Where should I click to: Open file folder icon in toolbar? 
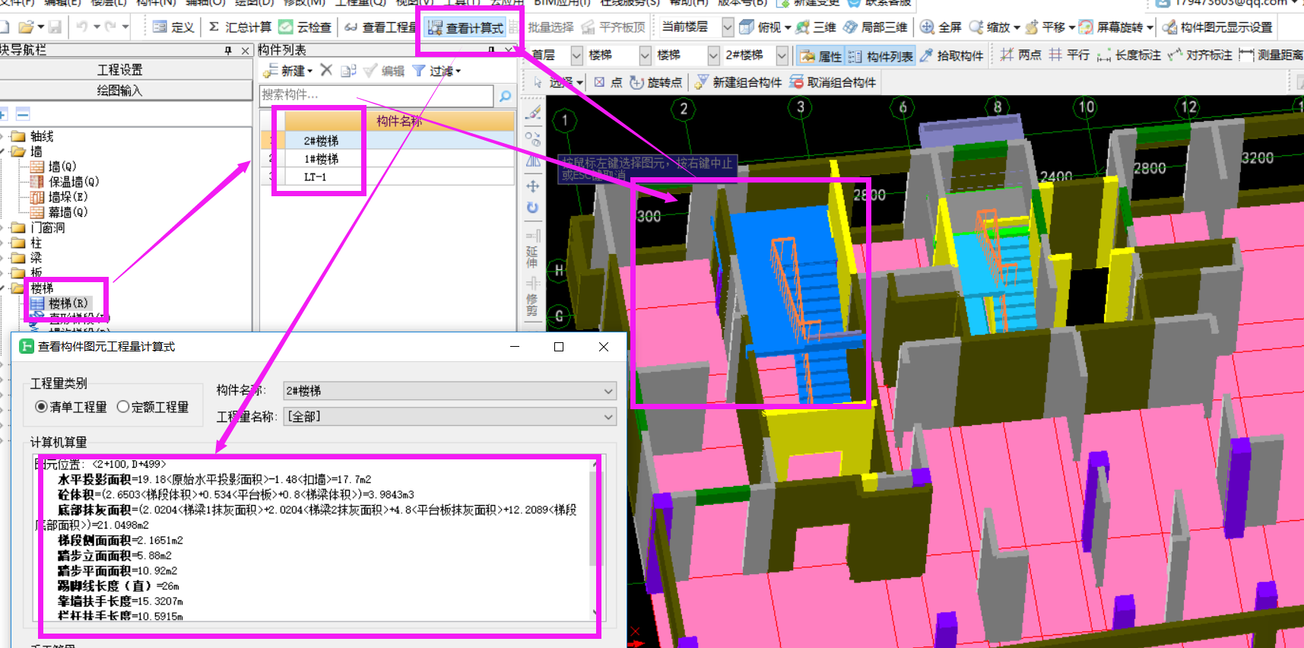click(x=26, y=27)
